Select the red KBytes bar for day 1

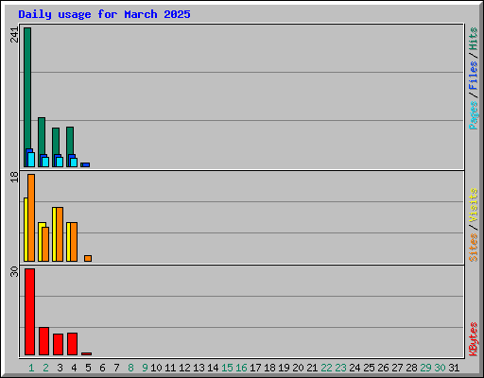click(29, 312)
